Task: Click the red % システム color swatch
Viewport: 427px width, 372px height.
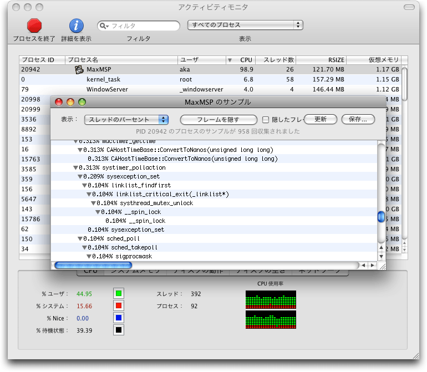Action: (119, 306)
